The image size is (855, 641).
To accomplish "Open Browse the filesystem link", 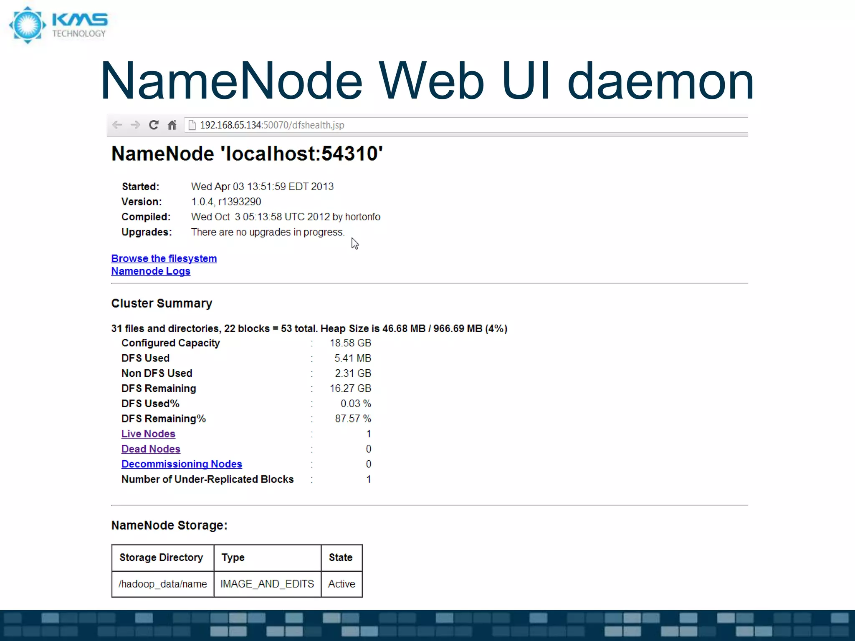I will (x=164, y=258).
